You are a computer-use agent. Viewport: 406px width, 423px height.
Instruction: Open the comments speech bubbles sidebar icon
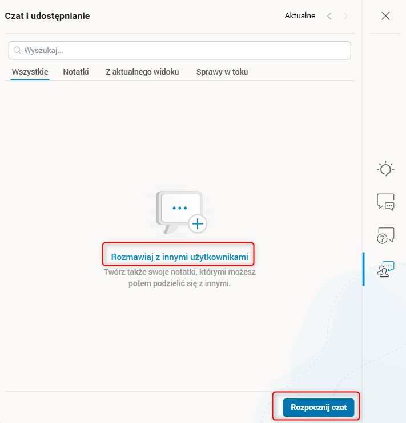click(385, 202)
